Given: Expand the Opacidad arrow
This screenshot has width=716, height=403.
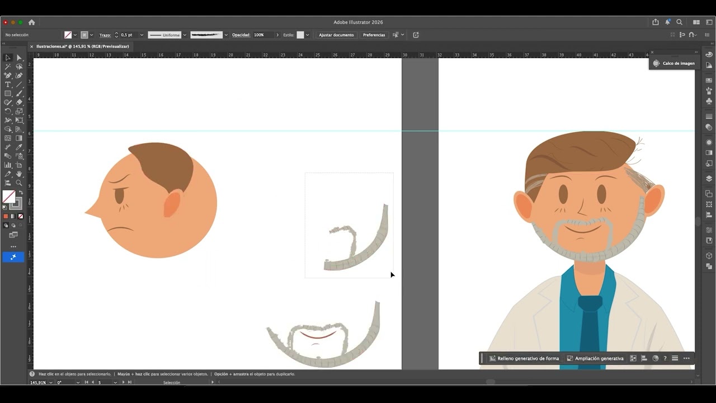Looking at the screenshot, I should tap(277, 35).
